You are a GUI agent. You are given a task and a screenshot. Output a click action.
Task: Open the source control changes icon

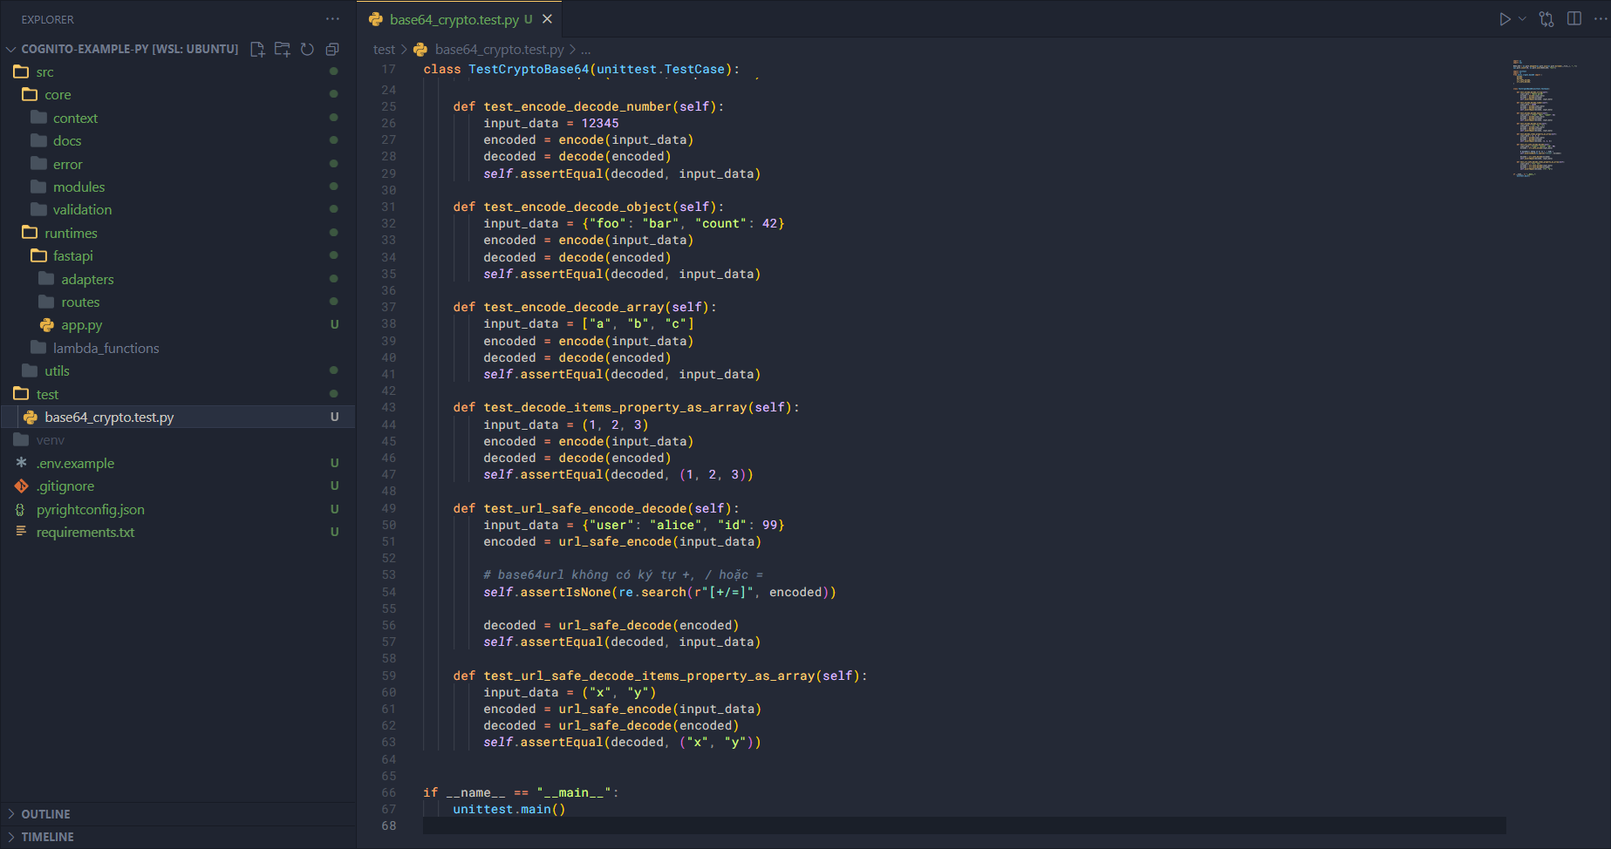(x=1546, y=19)
